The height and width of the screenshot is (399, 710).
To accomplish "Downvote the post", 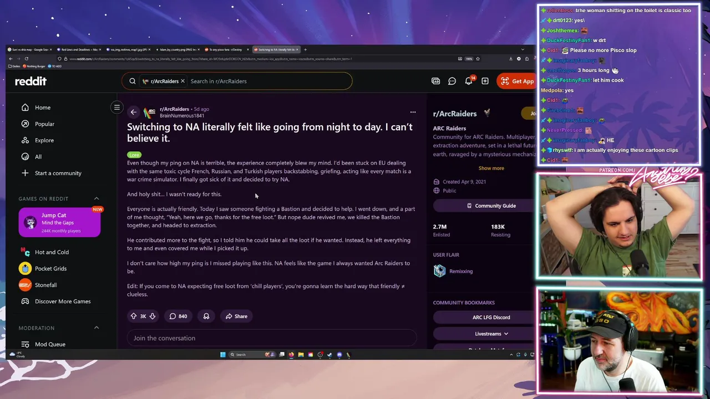I will click(153, 316).
